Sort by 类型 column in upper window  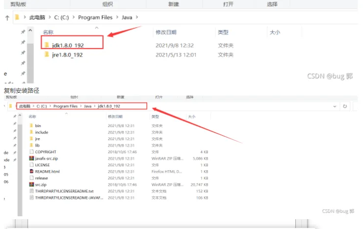tap(223, 32)
